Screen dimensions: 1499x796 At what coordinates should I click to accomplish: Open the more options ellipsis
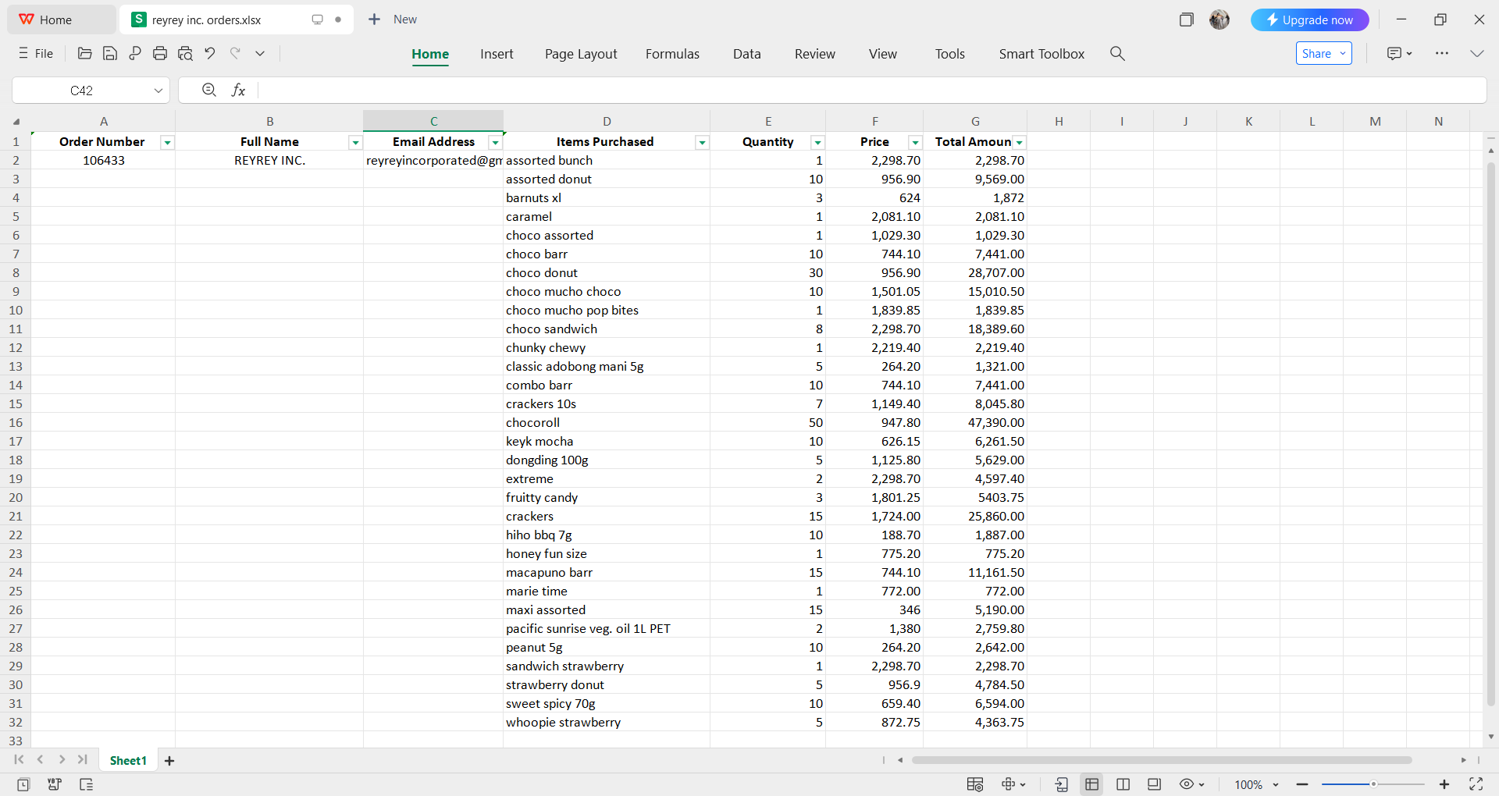pyautogui.click(x=1441, y=53)
